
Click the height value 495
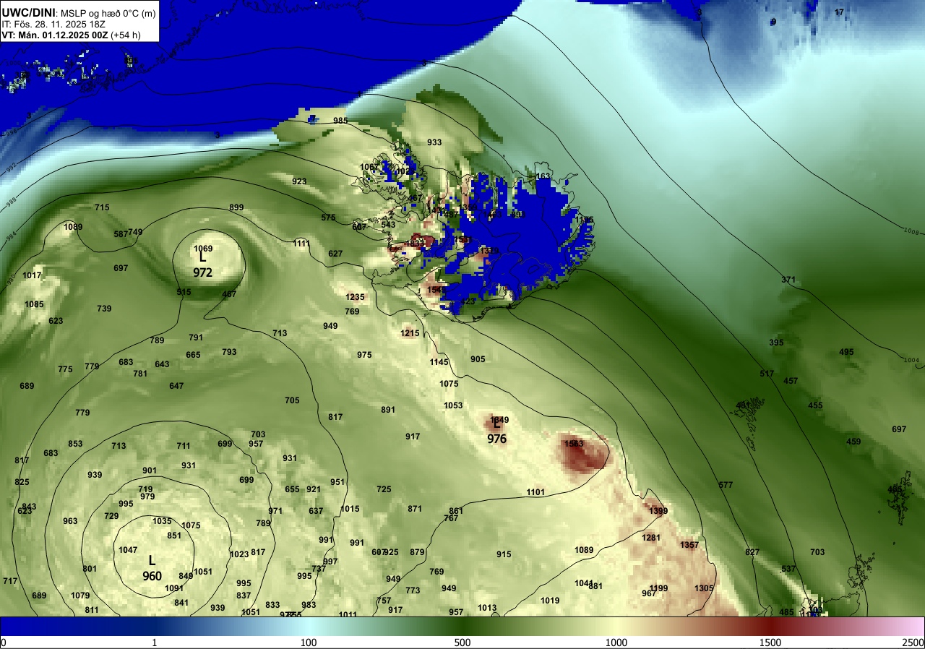846,352
